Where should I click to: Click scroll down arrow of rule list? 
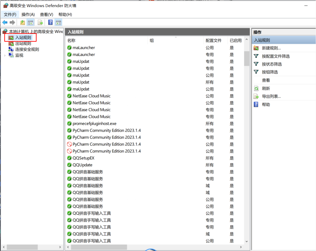click(247, 241)
